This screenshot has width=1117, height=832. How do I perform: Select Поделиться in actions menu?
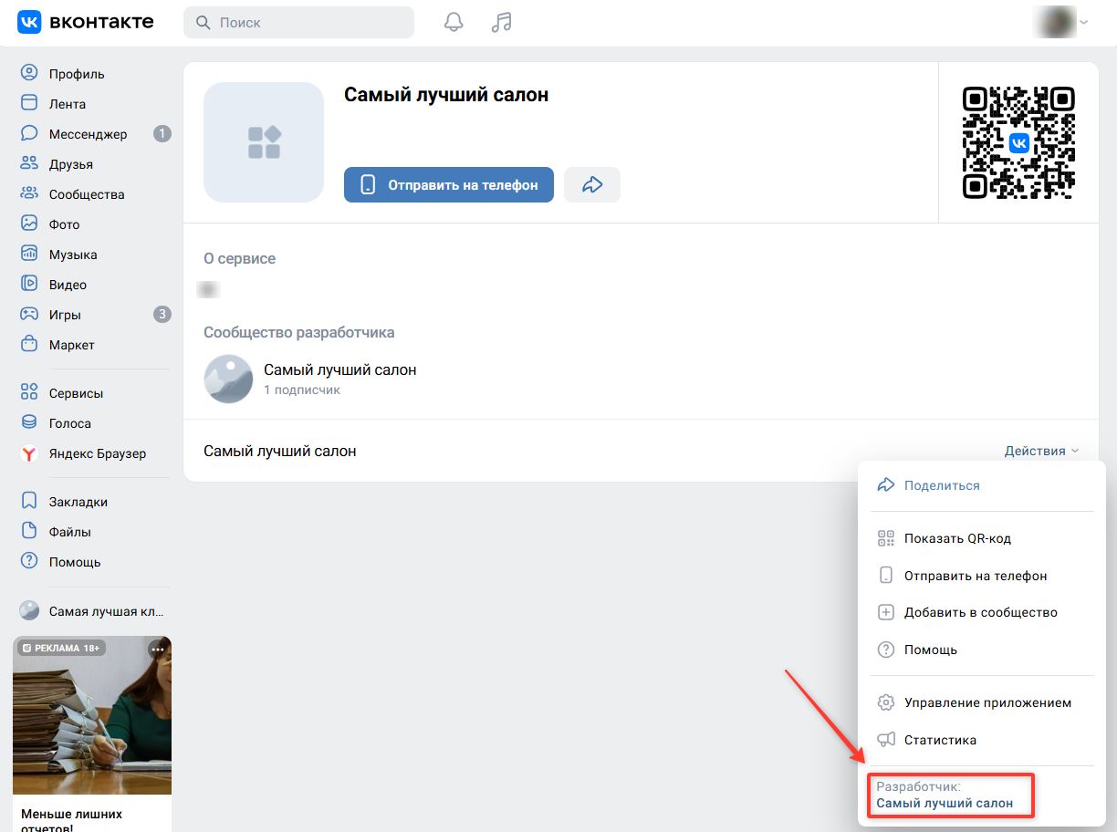coord(981,485)
